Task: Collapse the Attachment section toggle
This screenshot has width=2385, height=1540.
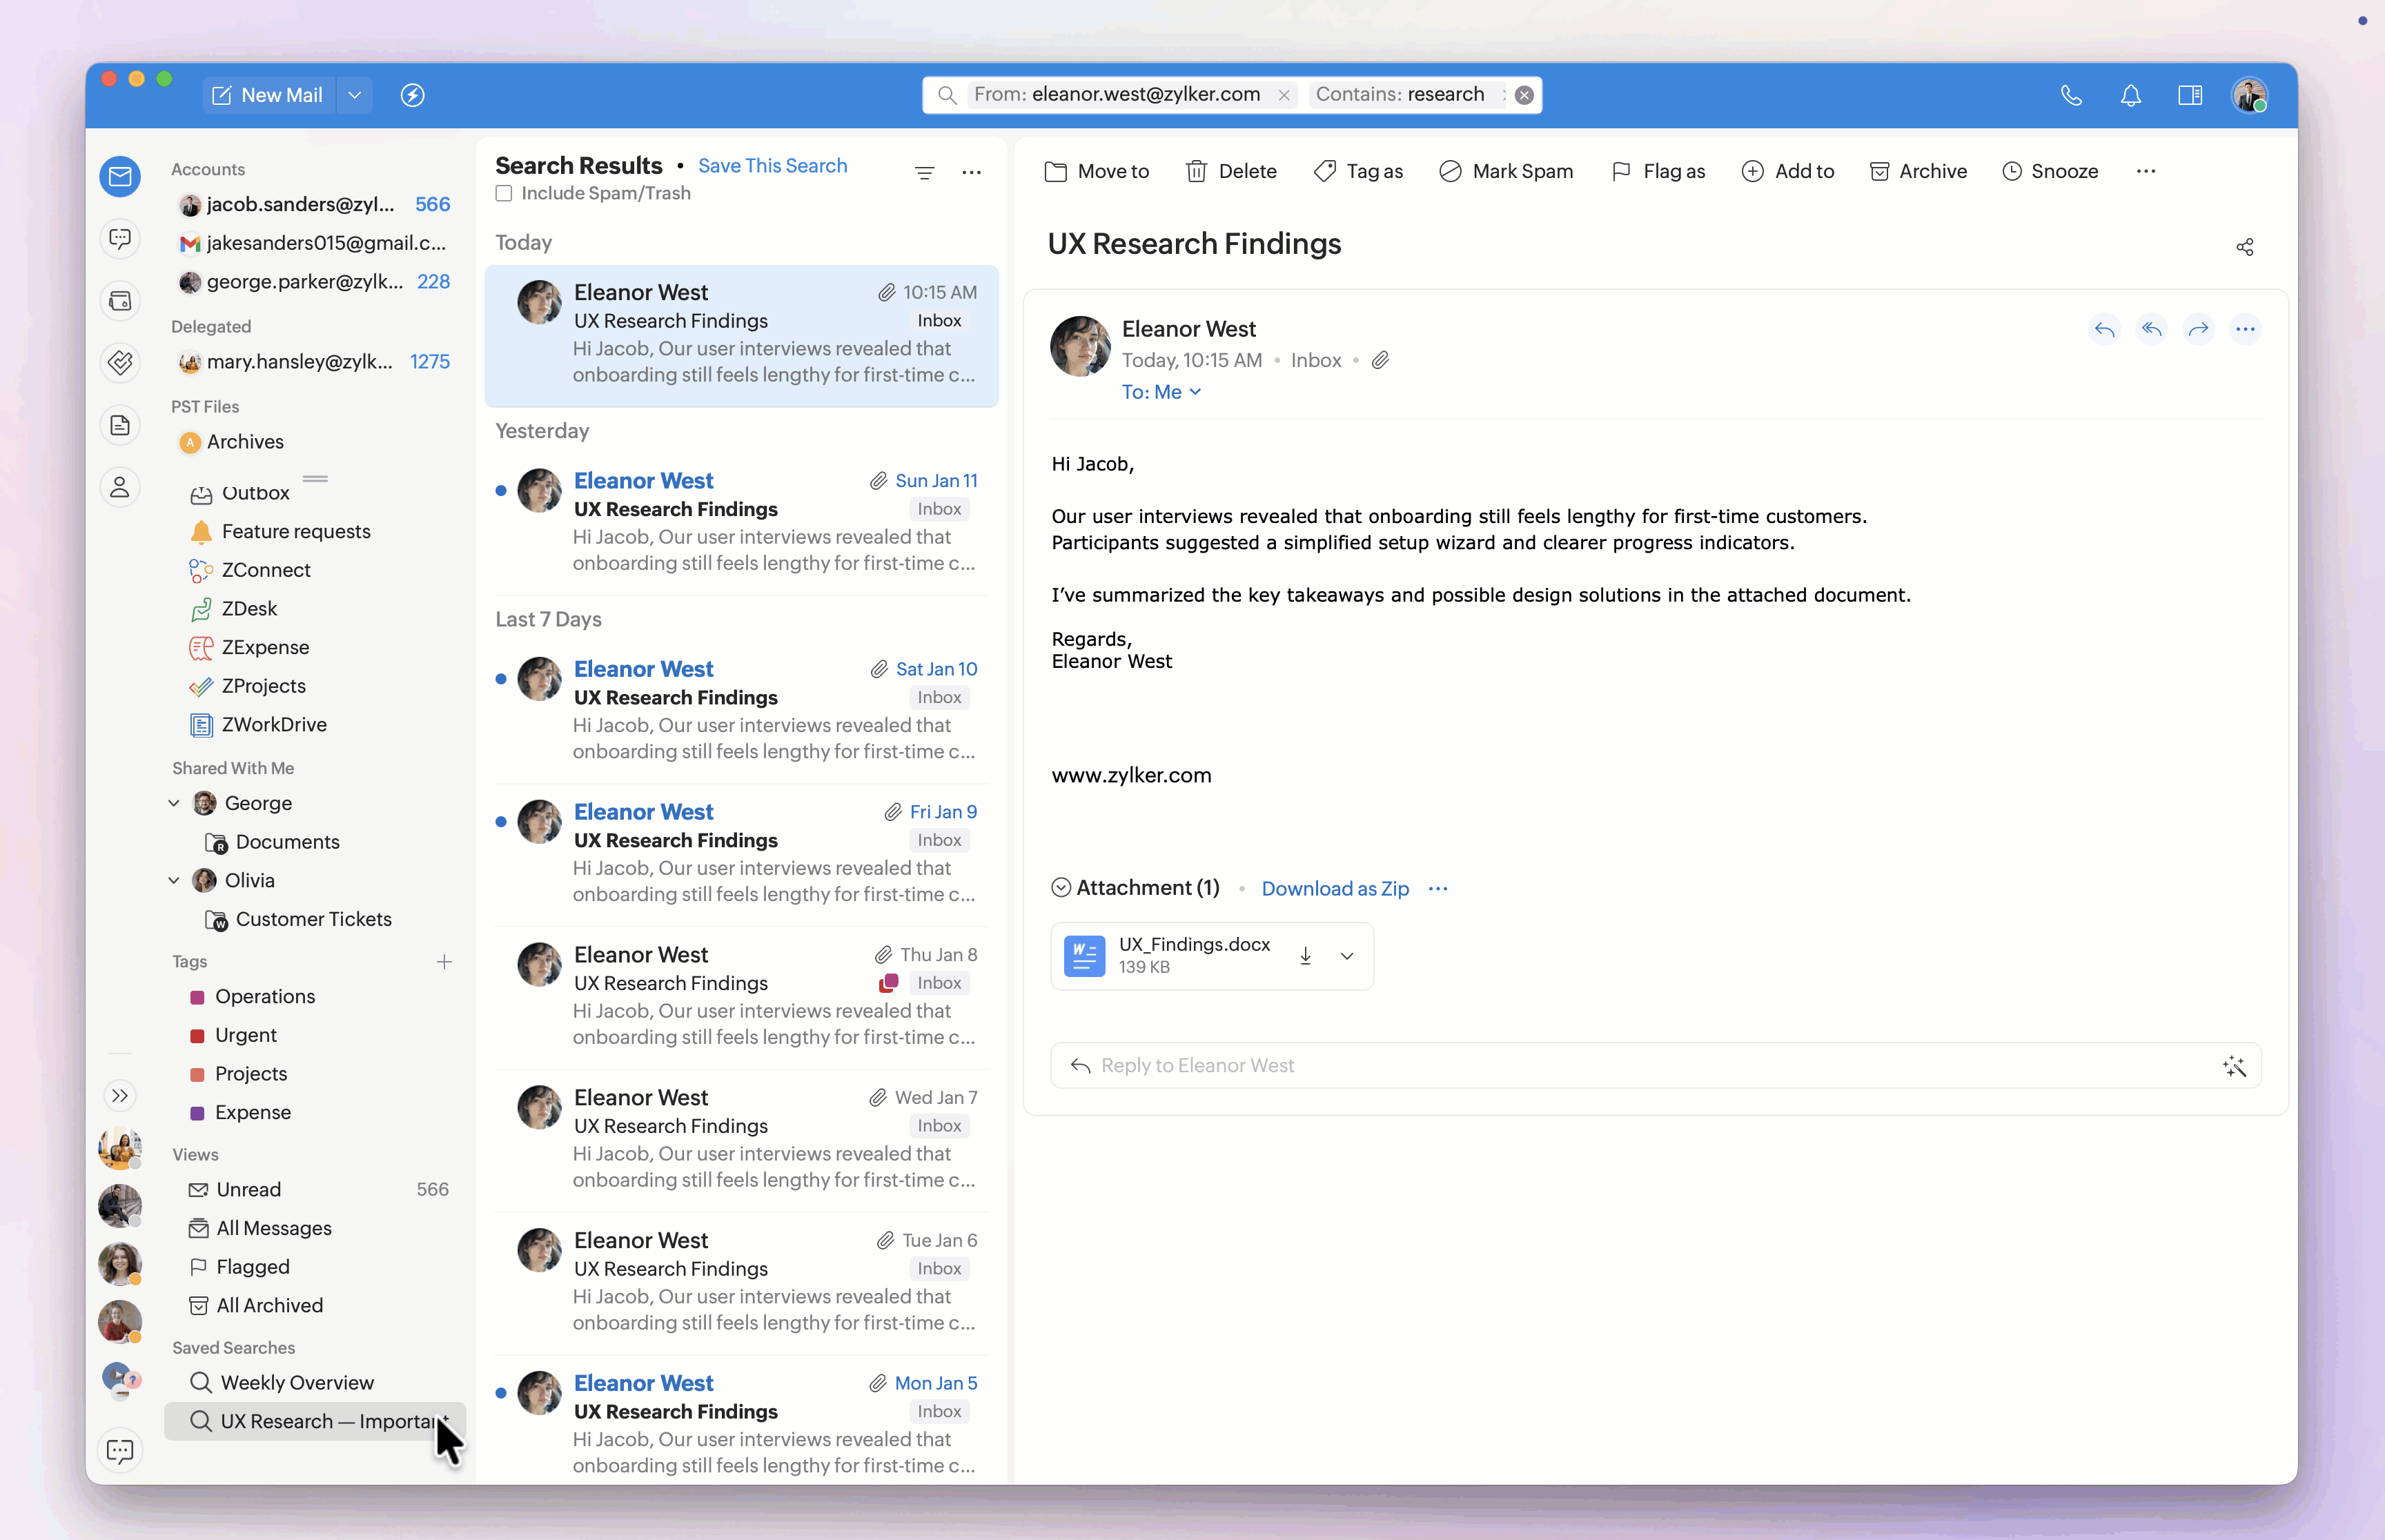Action: click(1061, 888)
